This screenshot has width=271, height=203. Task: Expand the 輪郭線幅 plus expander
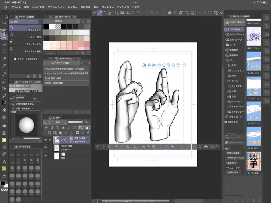click(11, 99)
